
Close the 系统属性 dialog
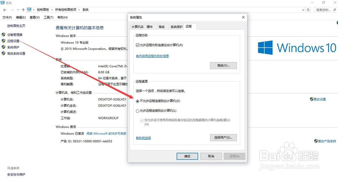click(243, 17)
